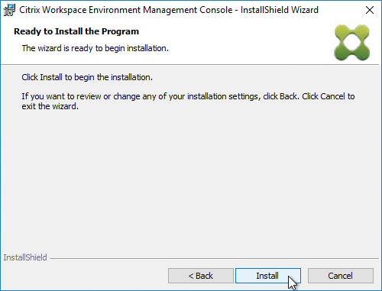Viewport: 382px width, 291px height.
Task: Click the empty space left of the Back button
Action: tap(84, 276)
